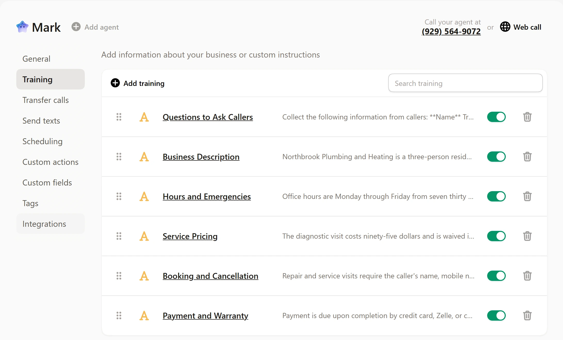Viewport: 563px width, 340px height.
Task: Open the Booking and Cancellation training
Action: (x=210, y=276)
